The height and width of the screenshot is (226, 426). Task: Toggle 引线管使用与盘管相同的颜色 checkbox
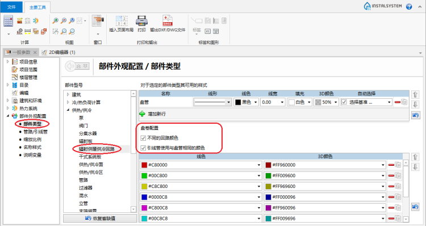[x=143, y=148]
